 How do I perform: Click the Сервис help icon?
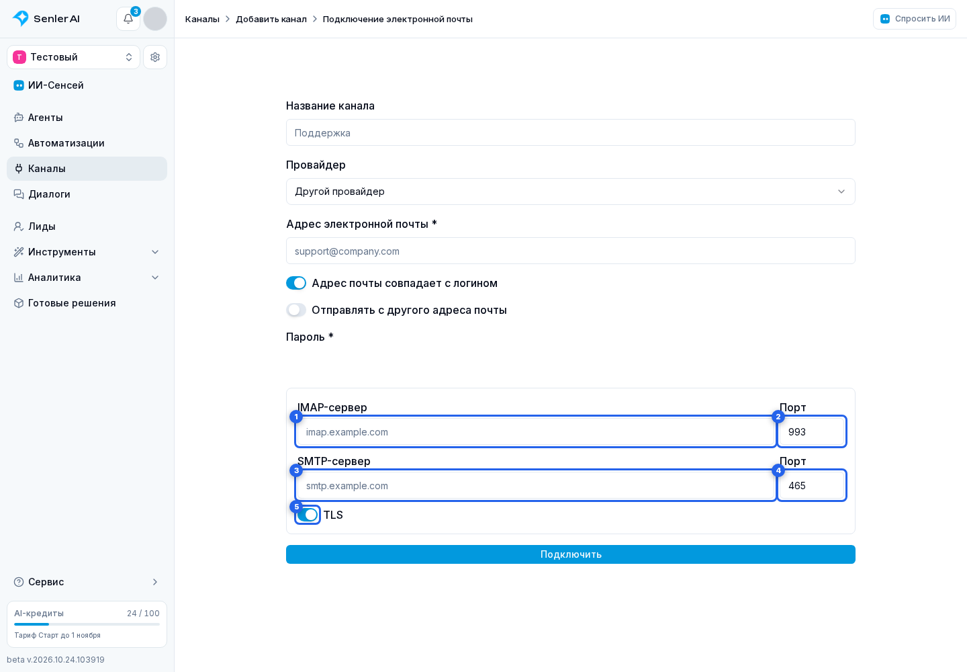pos(19,582)
